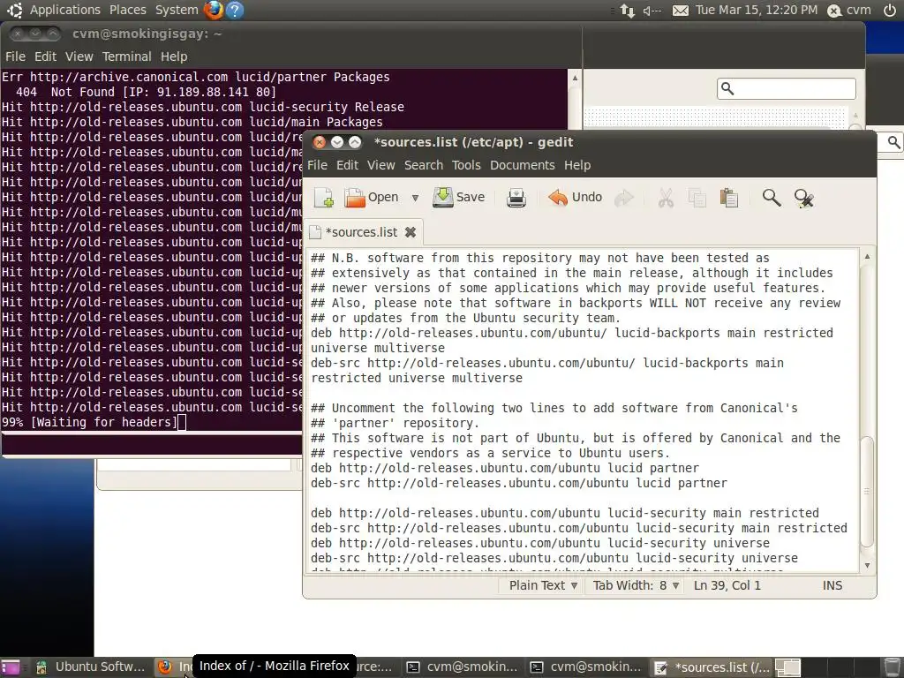The width and height of the screenshot is (904, 678).
Task: Open gedit's View menu
Action: (x=381, y=165)
